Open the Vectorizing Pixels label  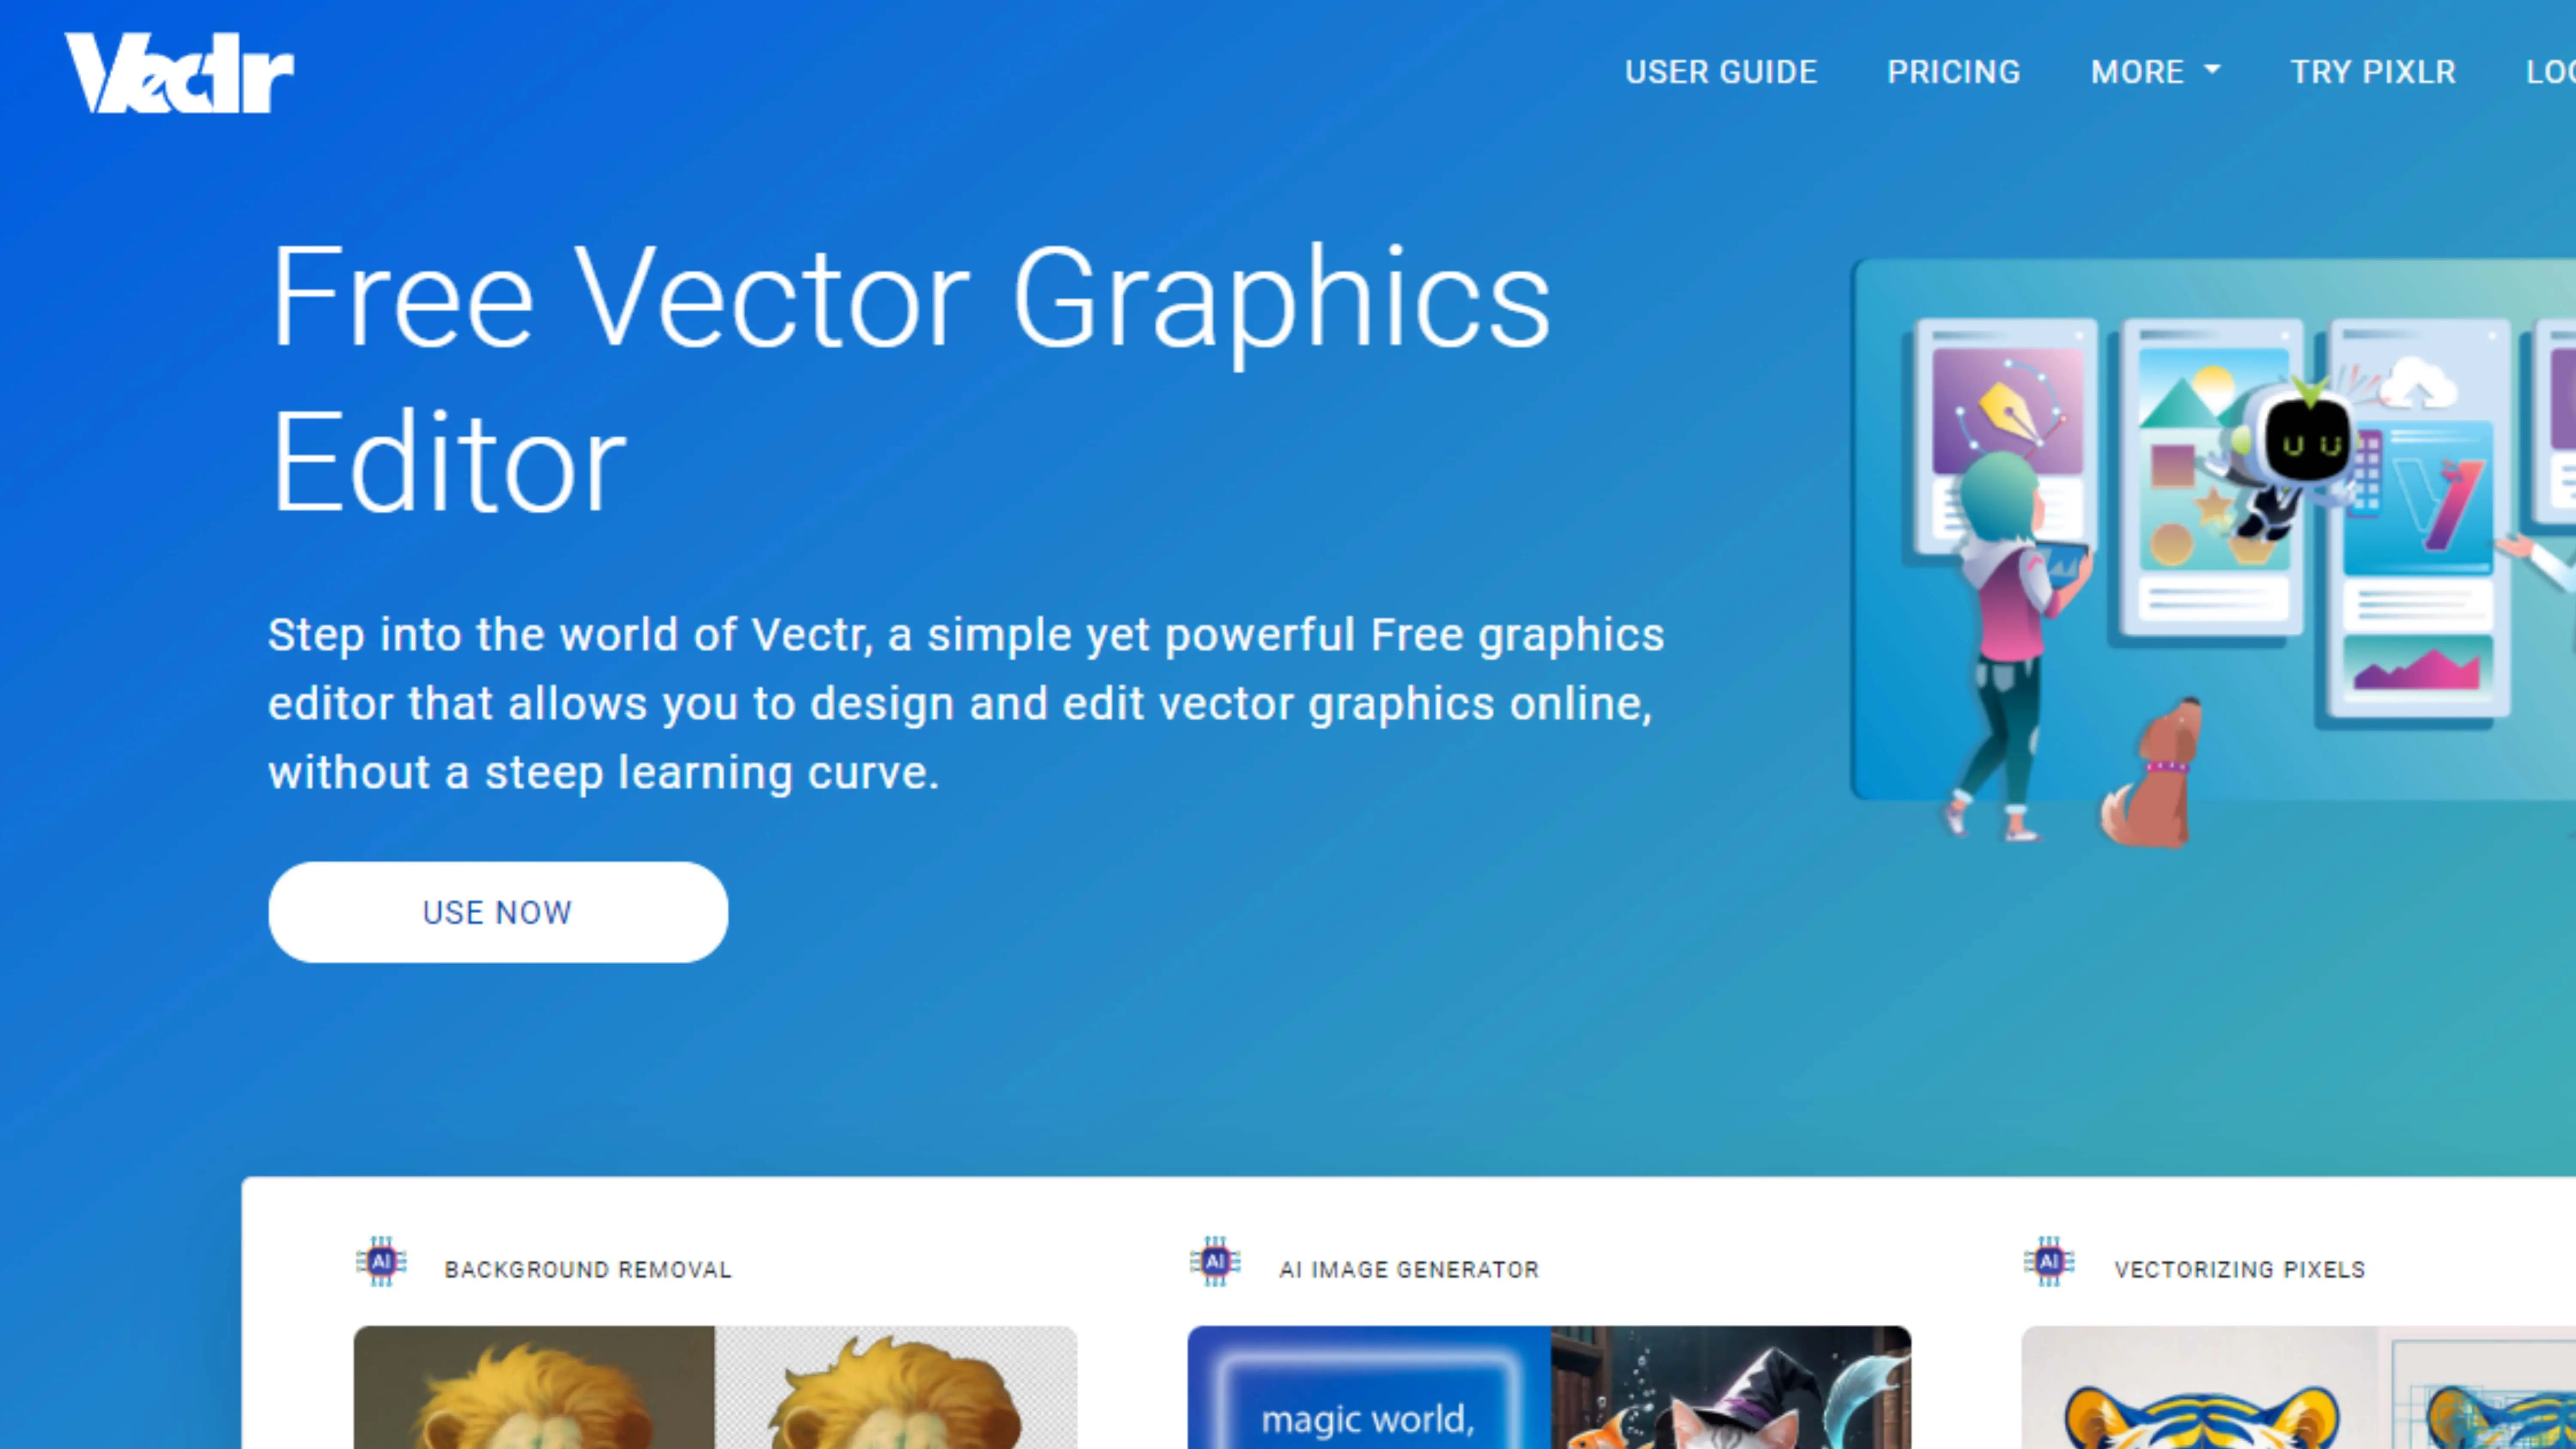tap(2240, 1269)
